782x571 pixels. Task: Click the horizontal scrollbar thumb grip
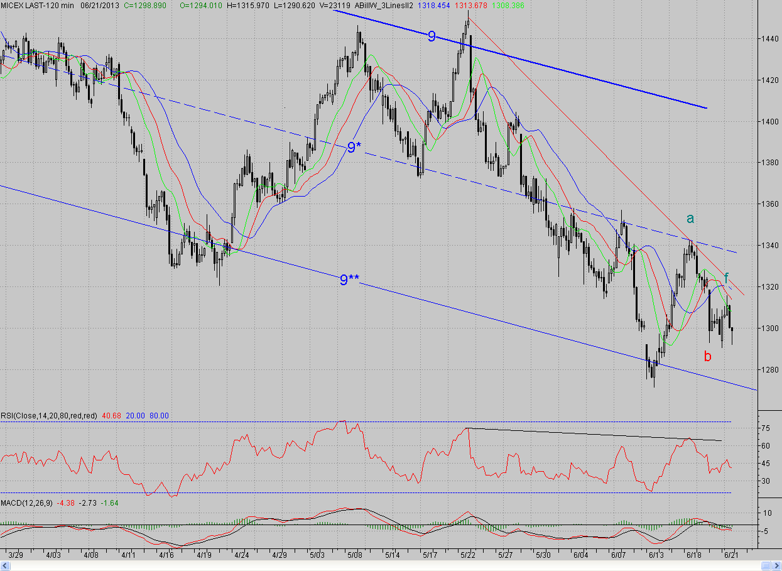767,566
